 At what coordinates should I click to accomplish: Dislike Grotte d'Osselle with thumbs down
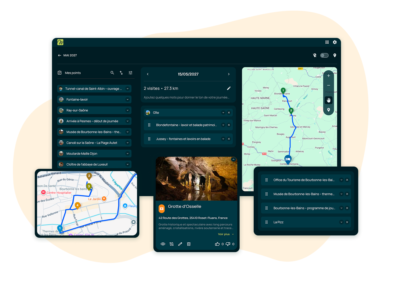(x=228, y=244)
